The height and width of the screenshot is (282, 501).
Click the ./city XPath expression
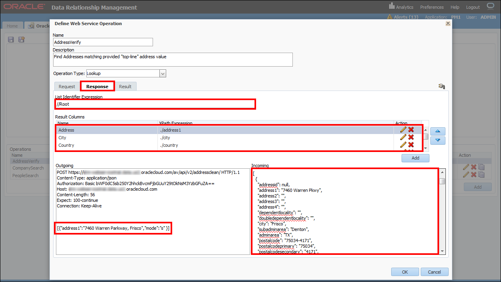pos(165,138)
